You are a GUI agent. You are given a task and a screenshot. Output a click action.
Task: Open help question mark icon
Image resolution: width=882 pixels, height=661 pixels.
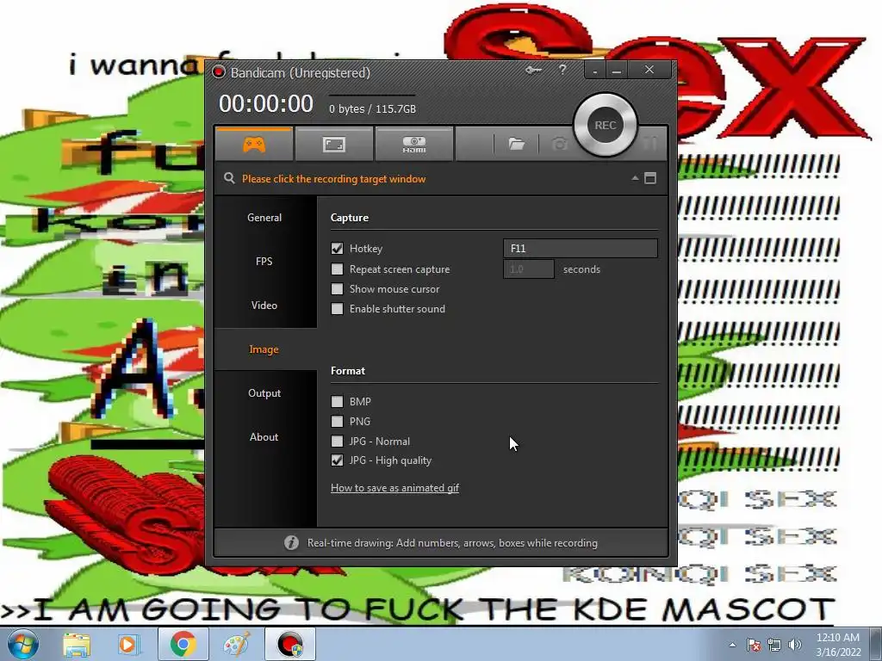562,70
